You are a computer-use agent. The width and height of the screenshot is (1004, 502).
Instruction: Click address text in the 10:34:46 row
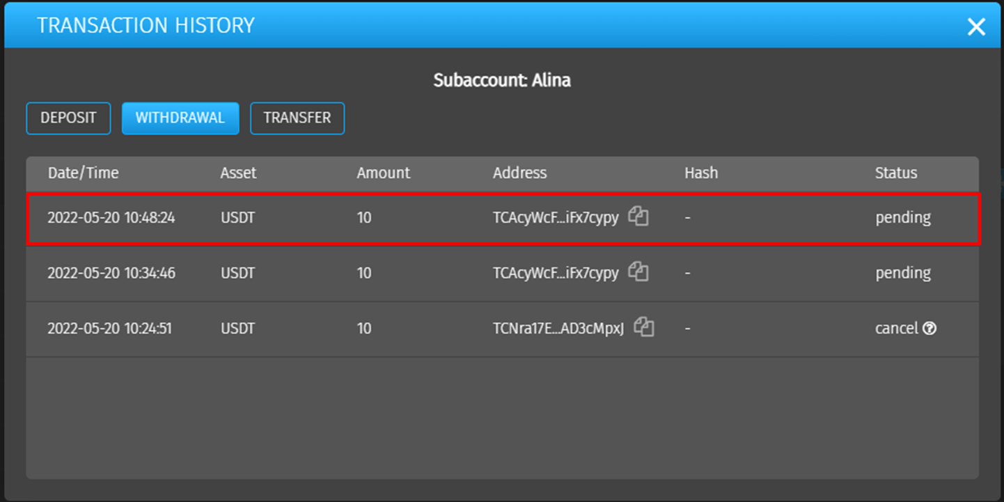coord(556,273)
